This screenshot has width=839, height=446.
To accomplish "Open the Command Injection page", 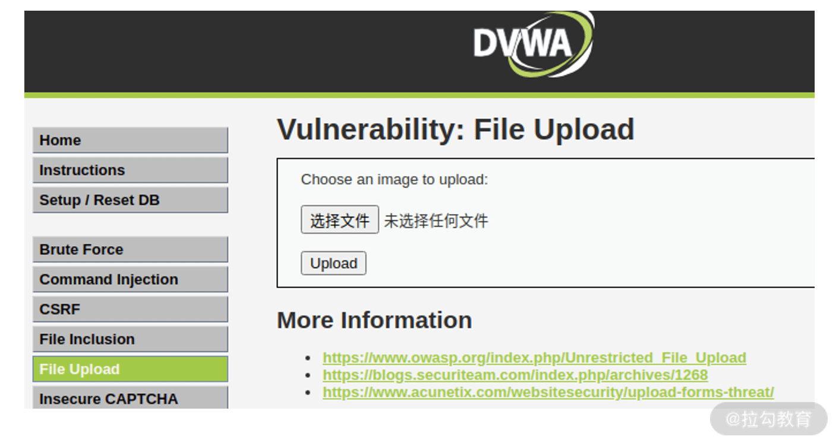I will click(x=130, y=279).
